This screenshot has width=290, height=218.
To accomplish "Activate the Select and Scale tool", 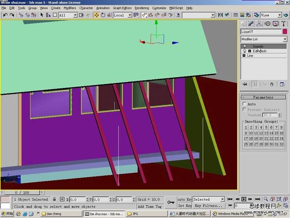I will pyautogui.click(x=110, y=15).
